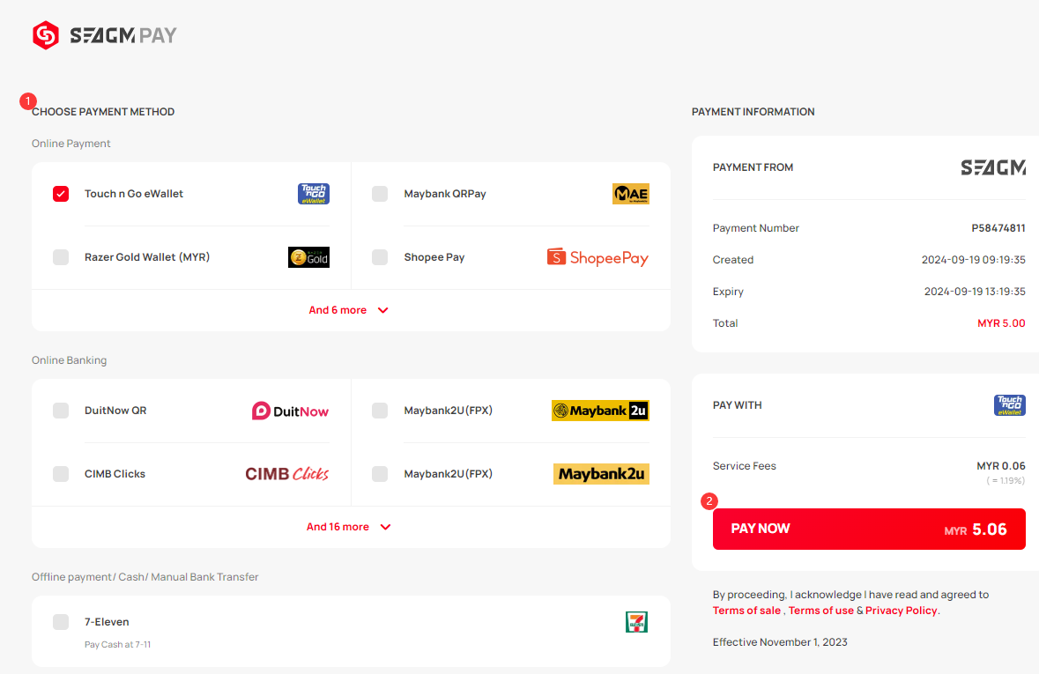Click created time 2024-09-19 09:19:35

(974, 260)
